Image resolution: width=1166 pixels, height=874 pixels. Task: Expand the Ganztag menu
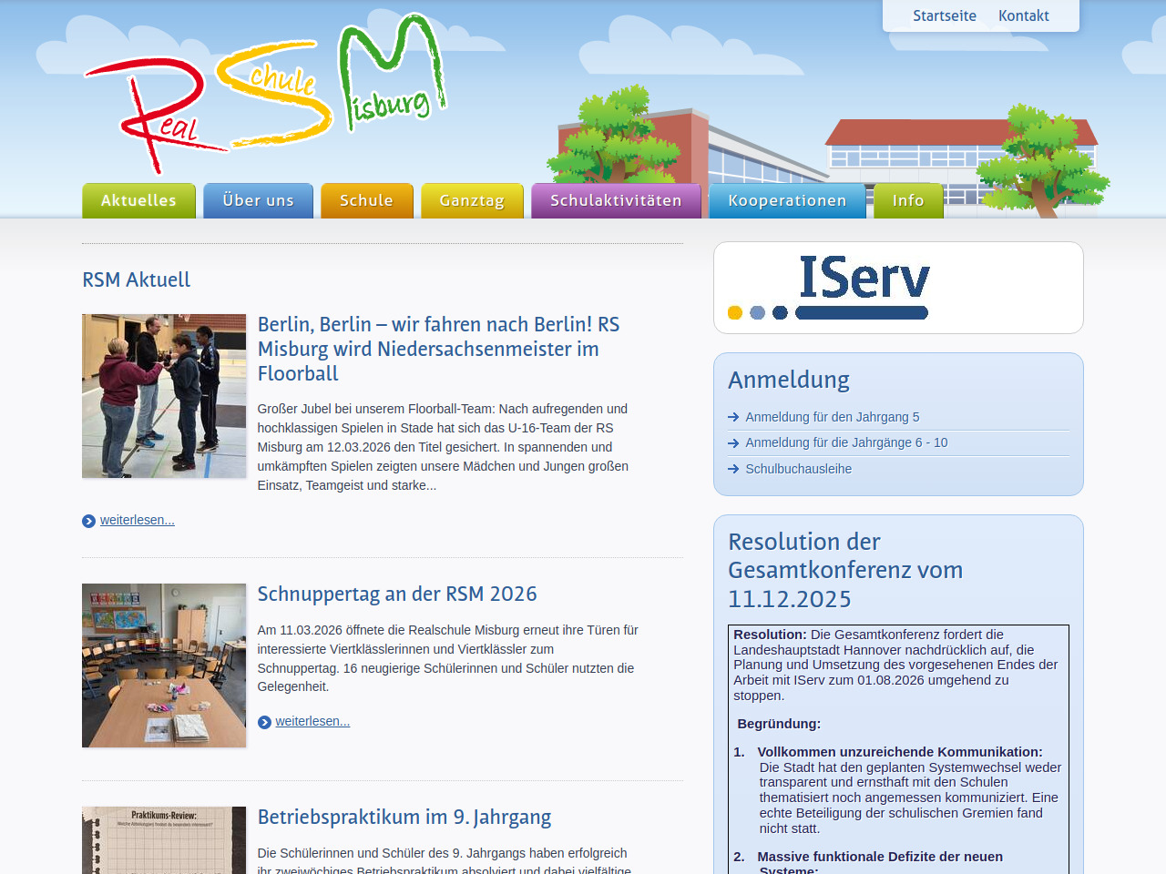[x=472, y=201]
